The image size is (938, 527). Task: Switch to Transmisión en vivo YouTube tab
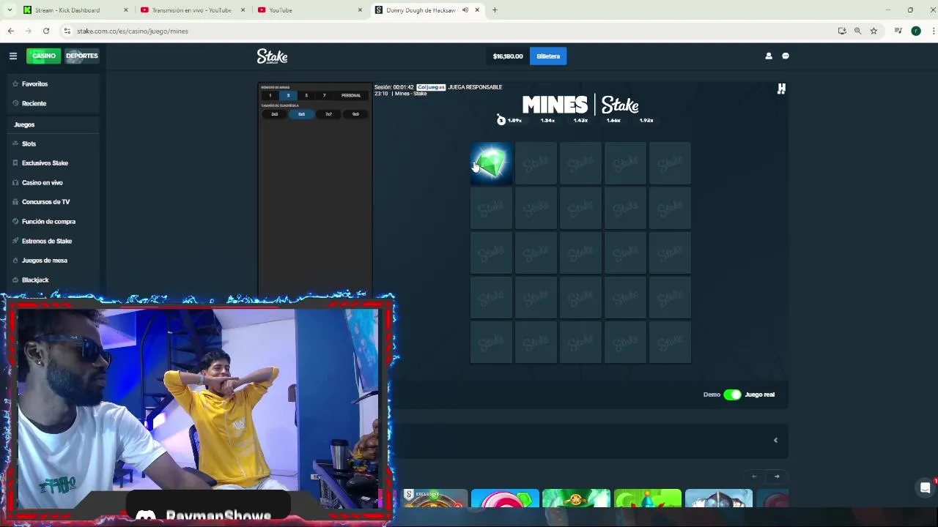click(x=191, y=10)
